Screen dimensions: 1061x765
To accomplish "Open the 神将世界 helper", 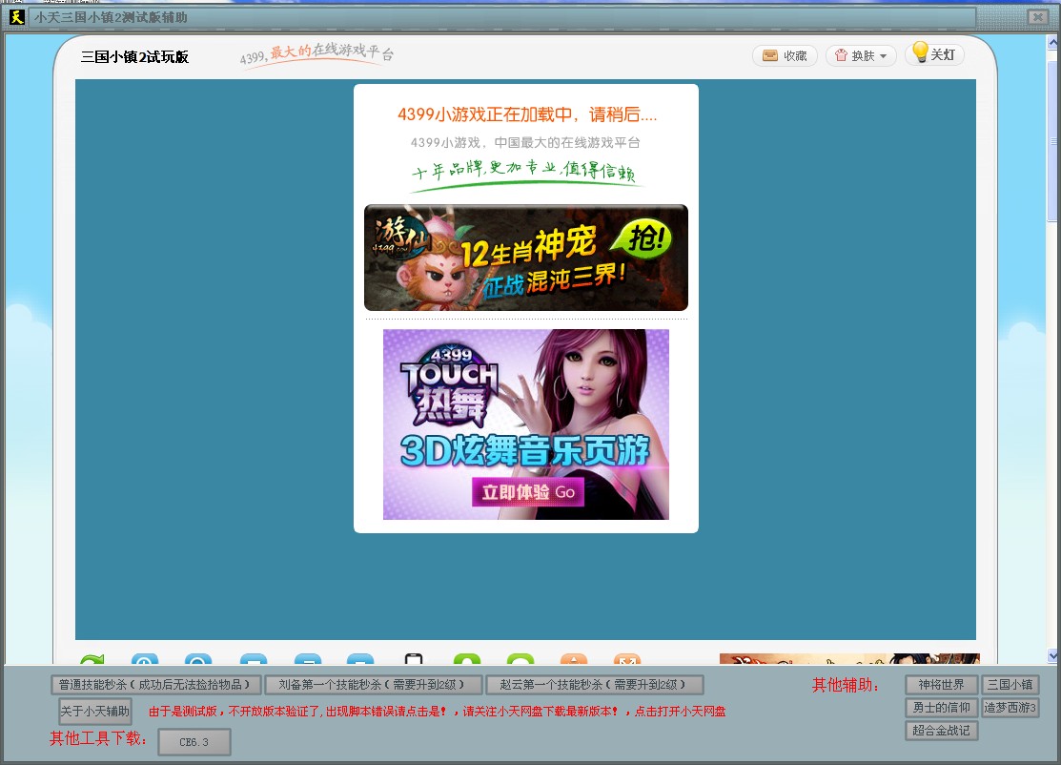I will coord(941,685).
